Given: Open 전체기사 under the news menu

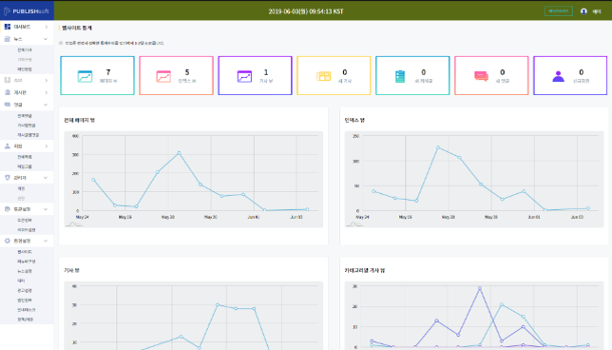Looking at the screenshot, I should [x=25, y=50].
